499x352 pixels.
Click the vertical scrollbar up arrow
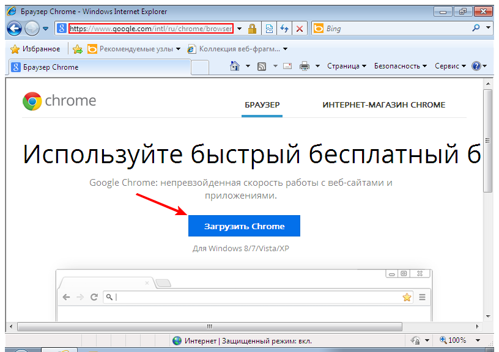[488, 84]
